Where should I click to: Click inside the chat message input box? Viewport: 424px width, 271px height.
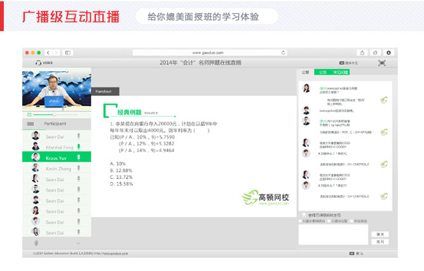[x=333, y=235]
